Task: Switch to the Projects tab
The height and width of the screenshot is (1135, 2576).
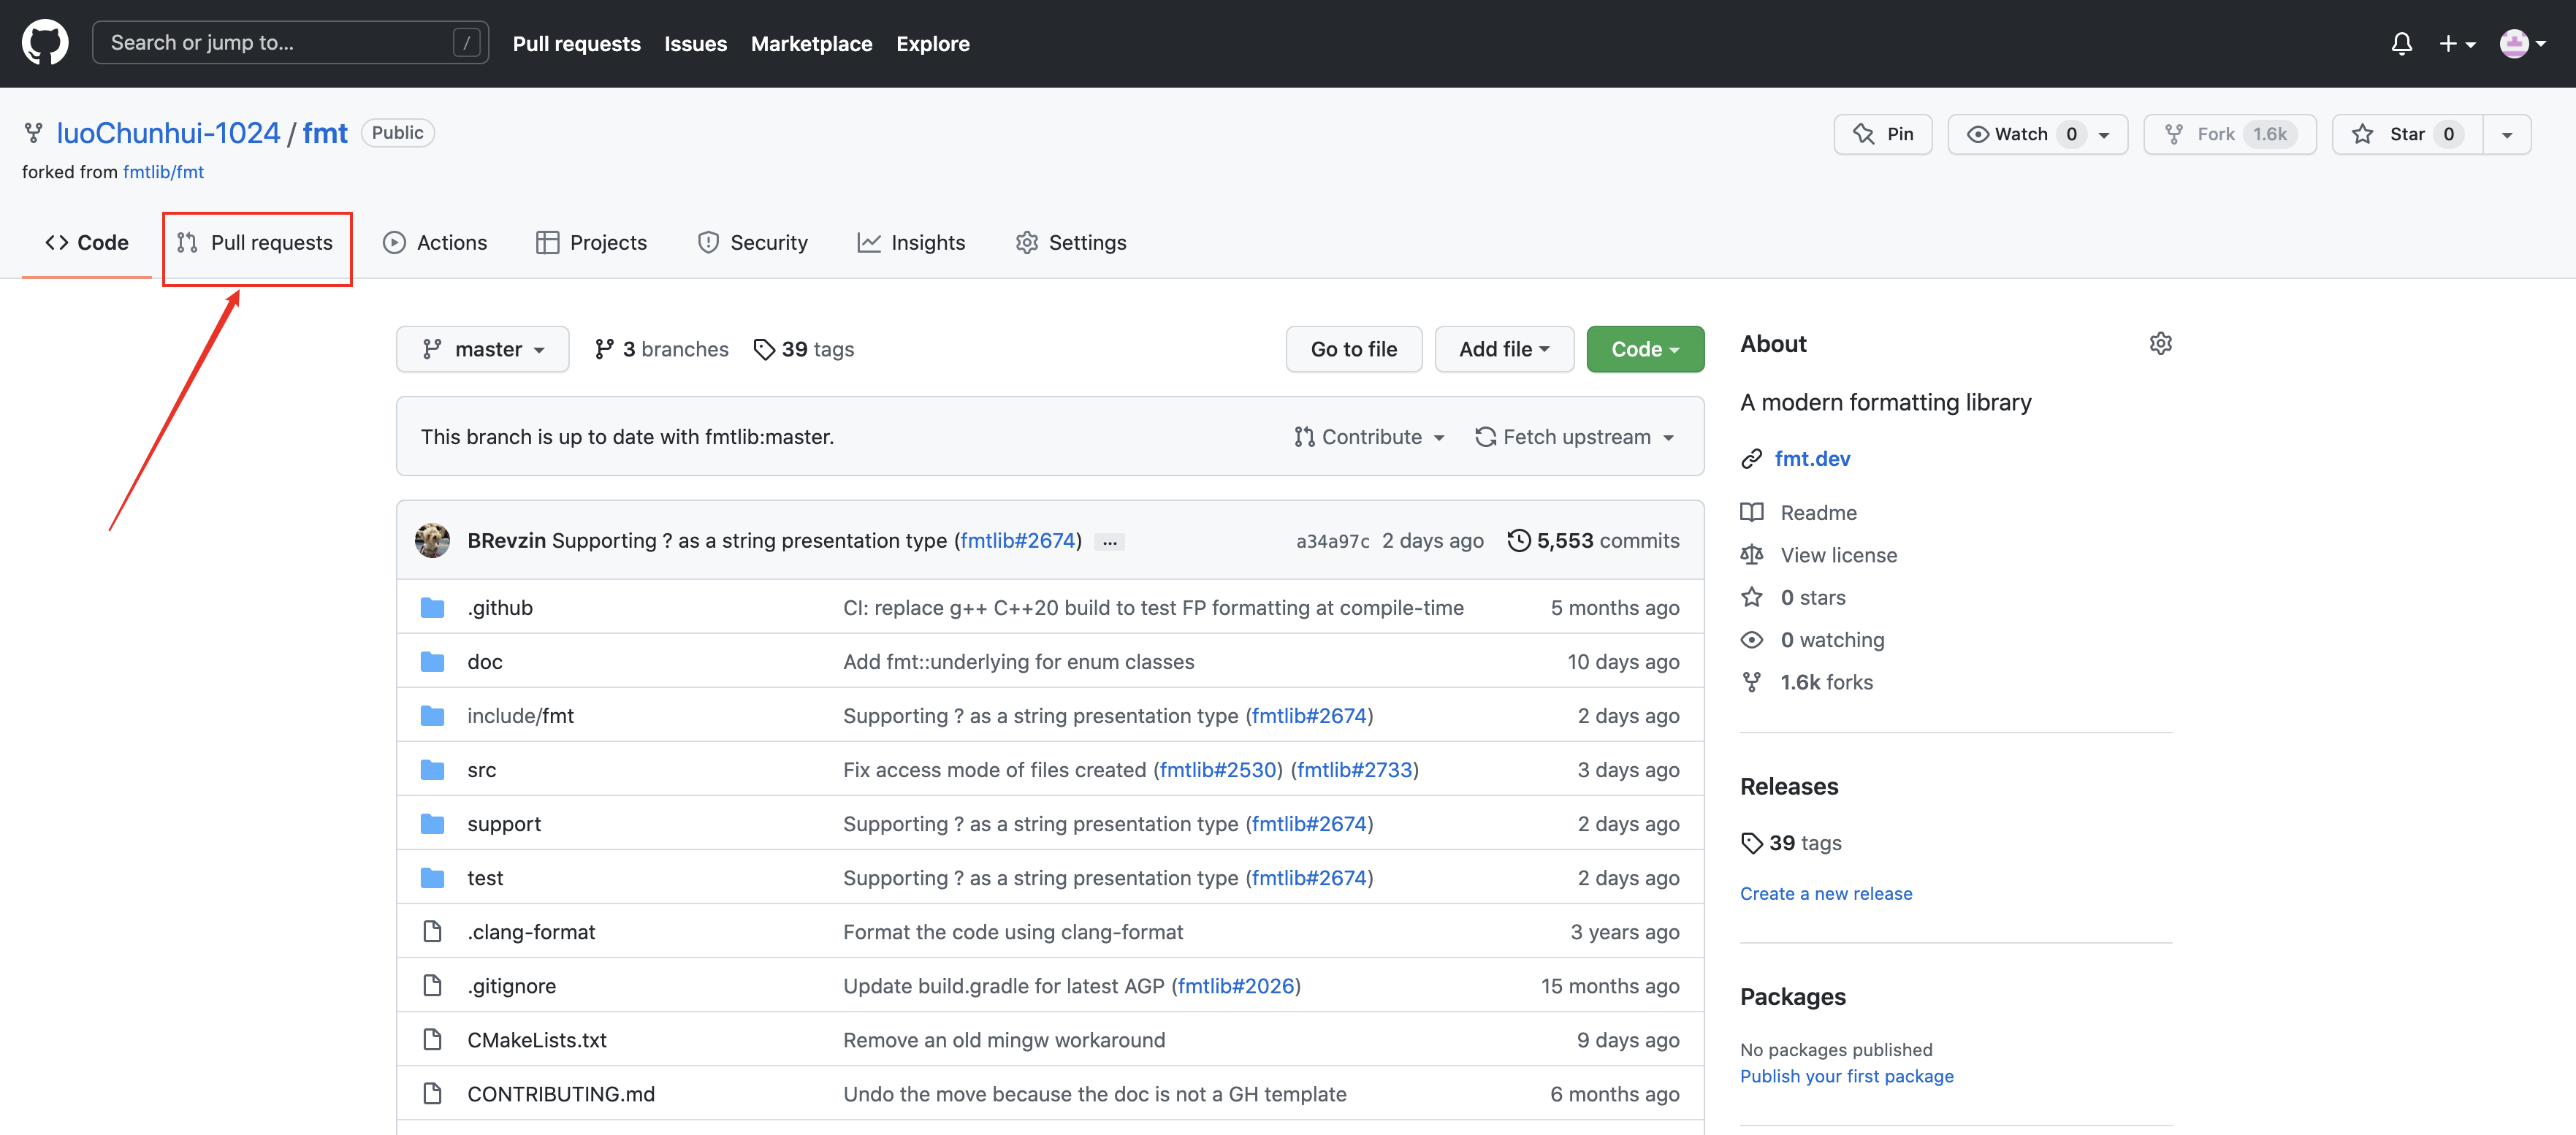Action: [x=591, y=243]
